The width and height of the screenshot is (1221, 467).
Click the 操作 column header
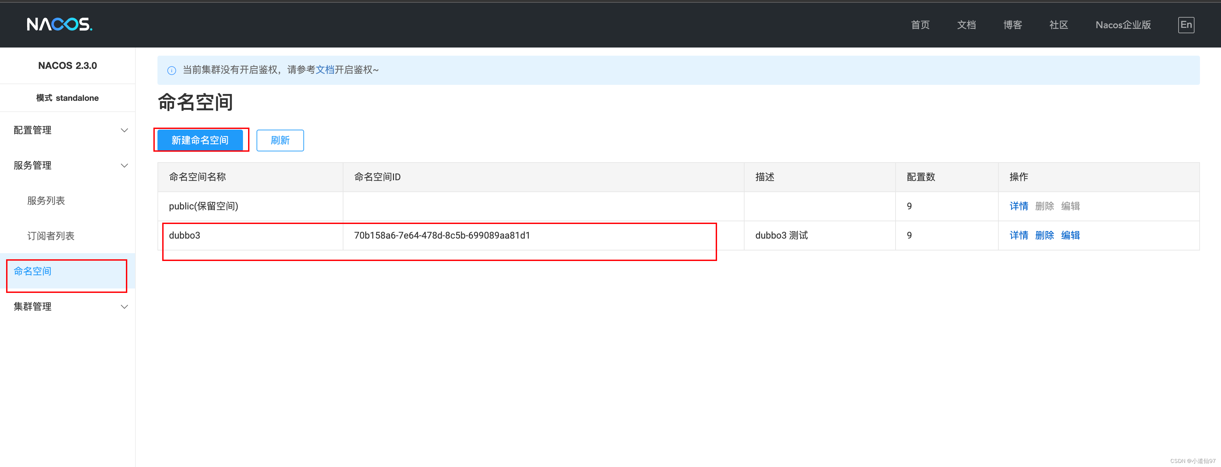(1099, 177)
